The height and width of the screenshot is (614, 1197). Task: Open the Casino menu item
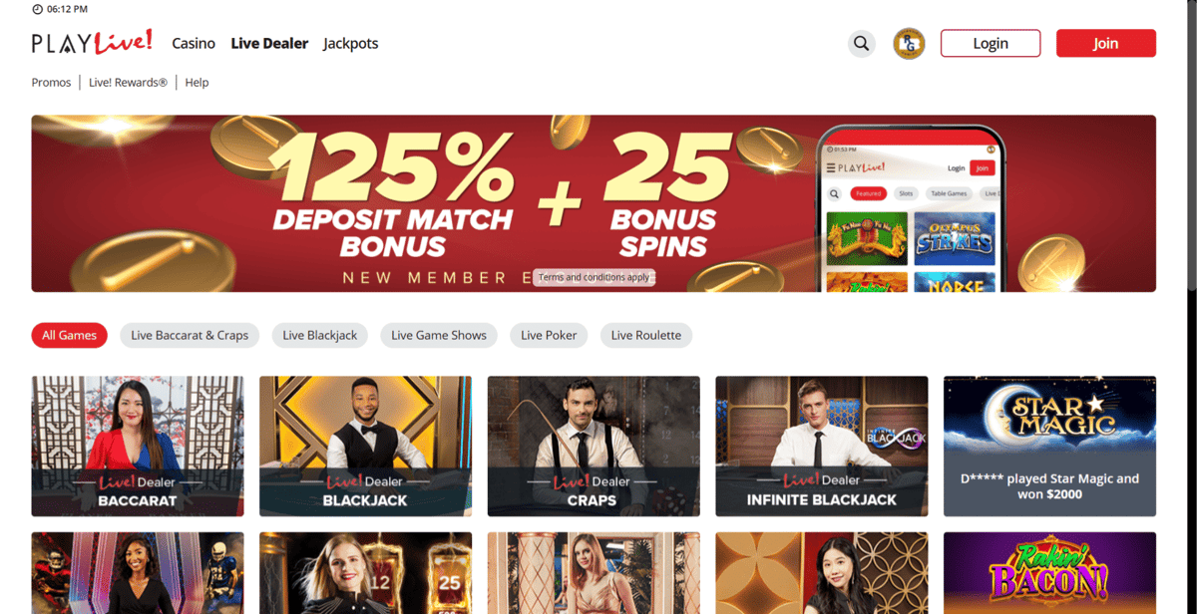(x=194, y=43)
